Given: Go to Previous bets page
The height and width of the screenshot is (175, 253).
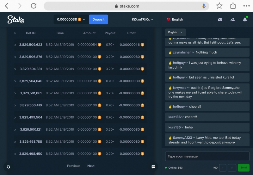Looking at the screenshot, I should [74, 166].
